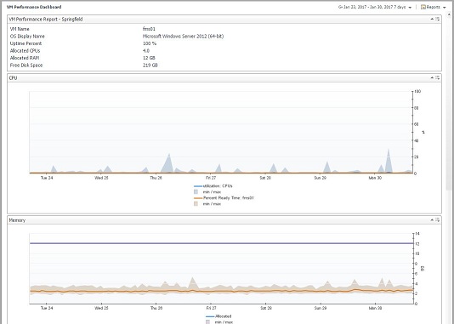The image size is (454, 324).
Task: Open the CPU panel options menu
Action: [x=438, y=77]
